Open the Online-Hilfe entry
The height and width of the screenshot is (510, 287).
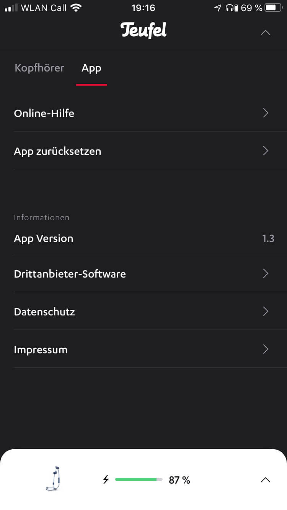[44, 113]
